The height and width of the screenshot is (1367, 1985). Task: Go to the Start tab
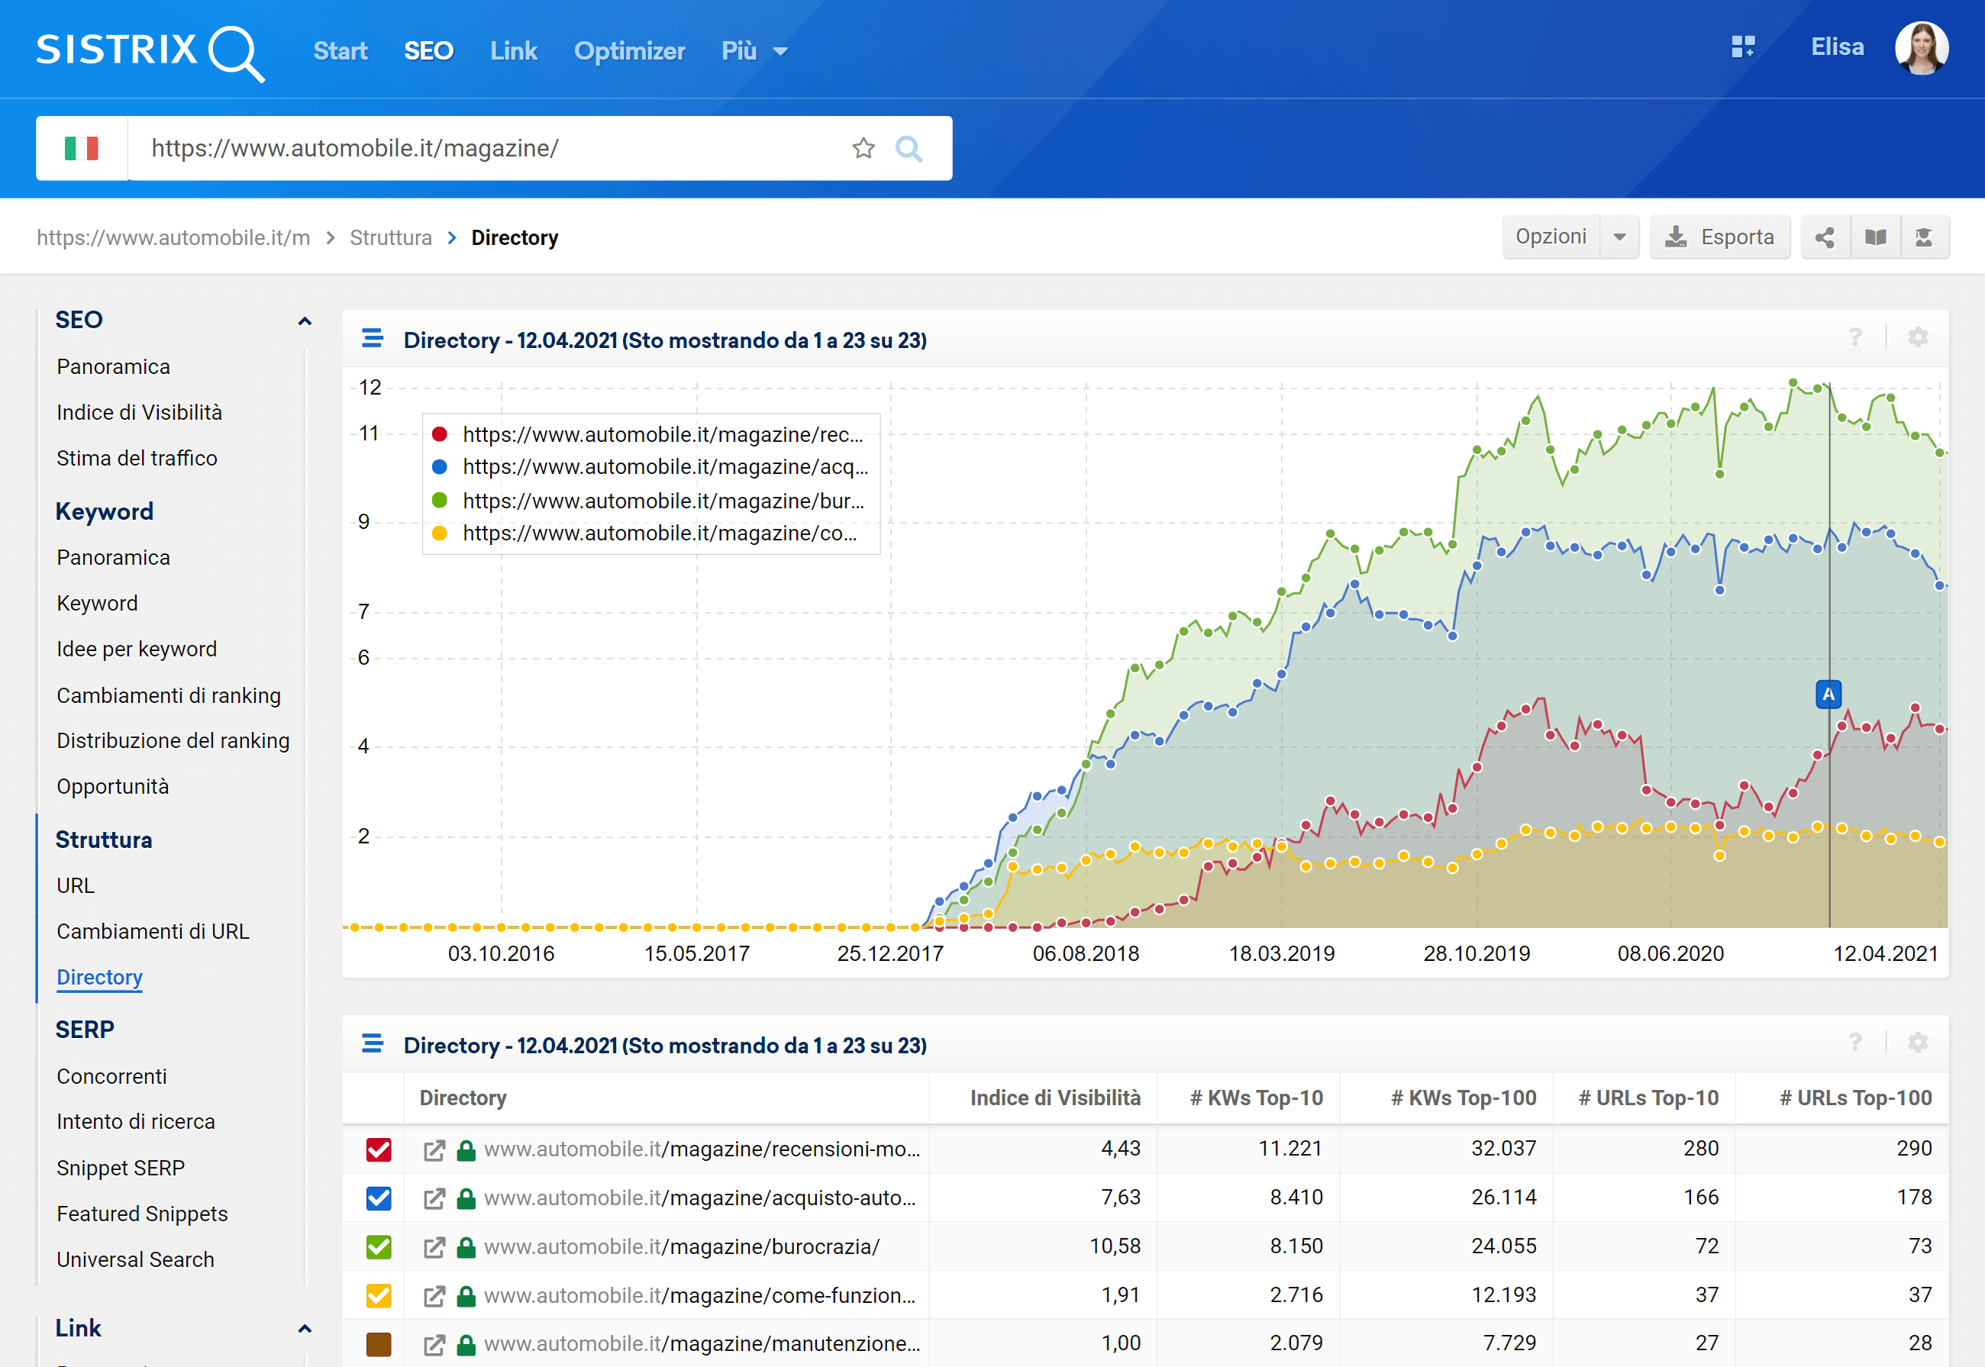(x=340, y=51)
